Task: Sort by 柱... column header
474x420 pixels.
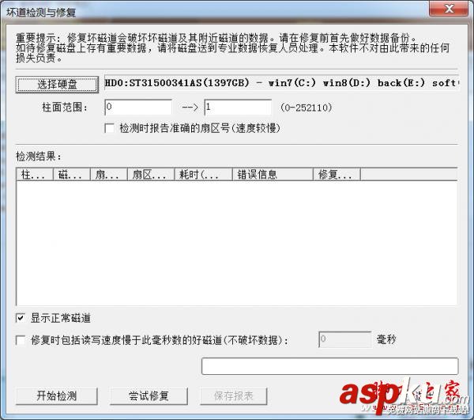Action: coord(35,175)
